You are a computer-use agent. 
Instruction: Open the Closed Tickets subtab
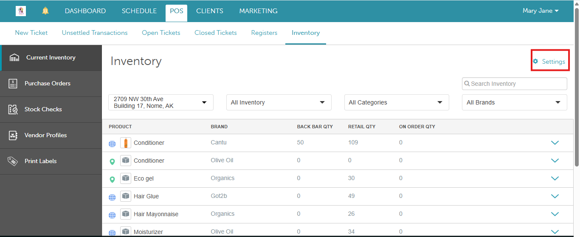(x=216, y=33)
